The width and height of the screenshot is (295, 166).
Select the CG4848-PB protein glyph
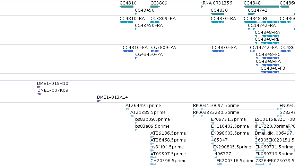pos(270,72)
